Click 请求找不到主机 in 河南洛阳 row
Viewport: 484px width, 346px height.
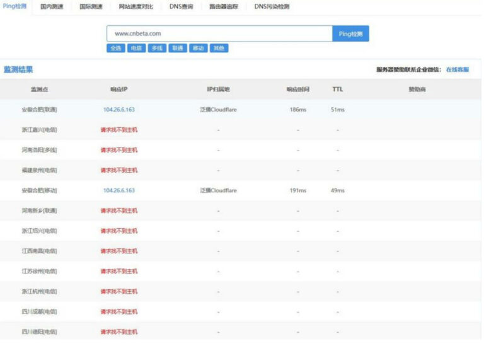click(119, 150)
